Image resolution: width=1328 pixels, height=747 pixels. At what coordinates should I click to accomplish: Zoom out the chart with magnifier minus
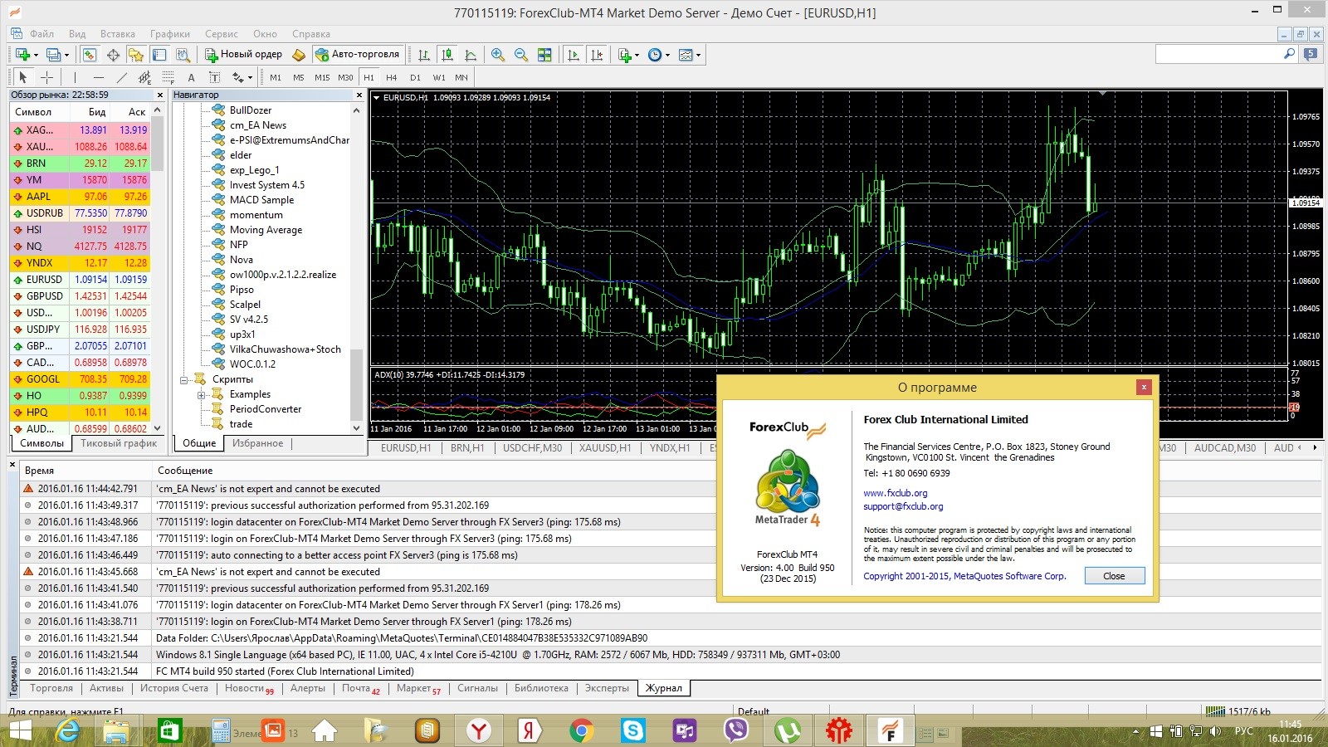pyautogui.click(x=520, y=55)
